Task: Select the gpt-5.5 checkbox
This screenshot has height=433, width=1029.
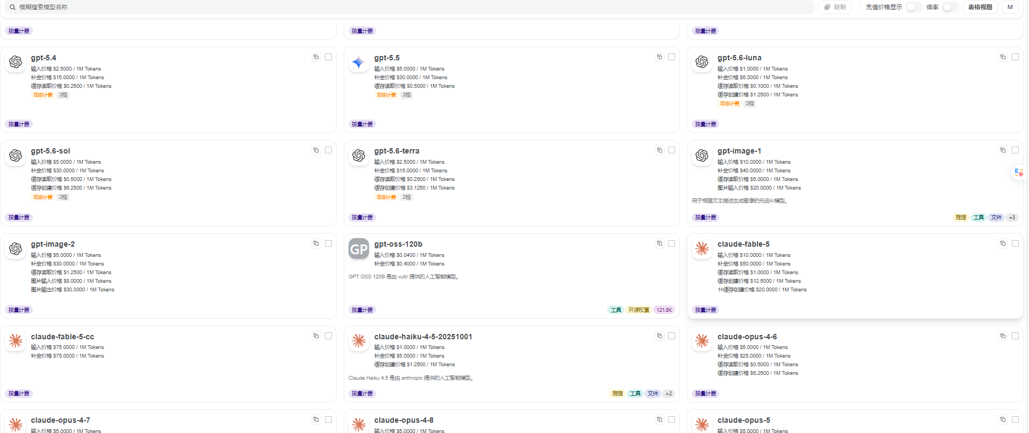Action: pos(671,57)
